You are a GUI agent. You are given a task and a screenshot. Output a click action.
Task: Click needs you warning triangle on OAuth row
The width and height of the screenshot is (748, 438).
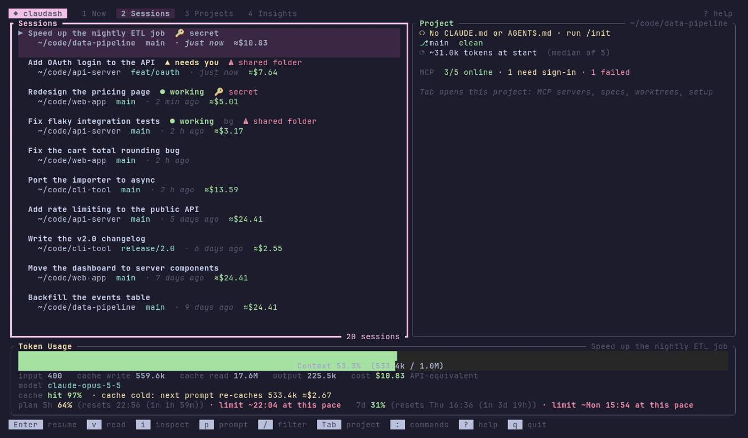click(167, 62)
